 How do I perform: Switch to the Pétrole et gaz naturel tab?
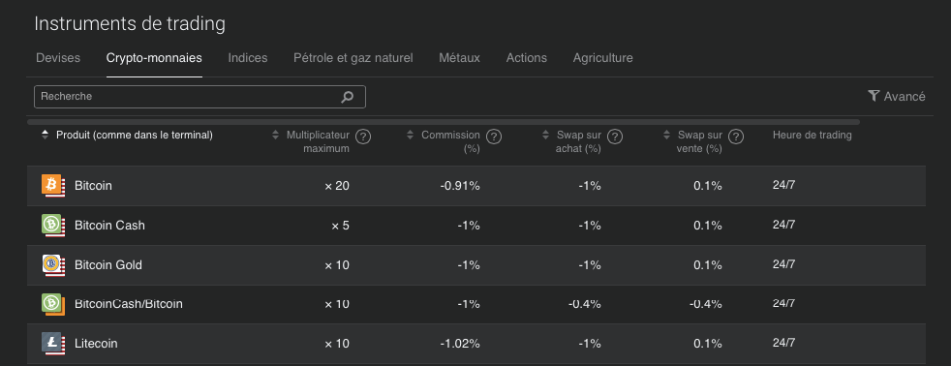[353, 58]
